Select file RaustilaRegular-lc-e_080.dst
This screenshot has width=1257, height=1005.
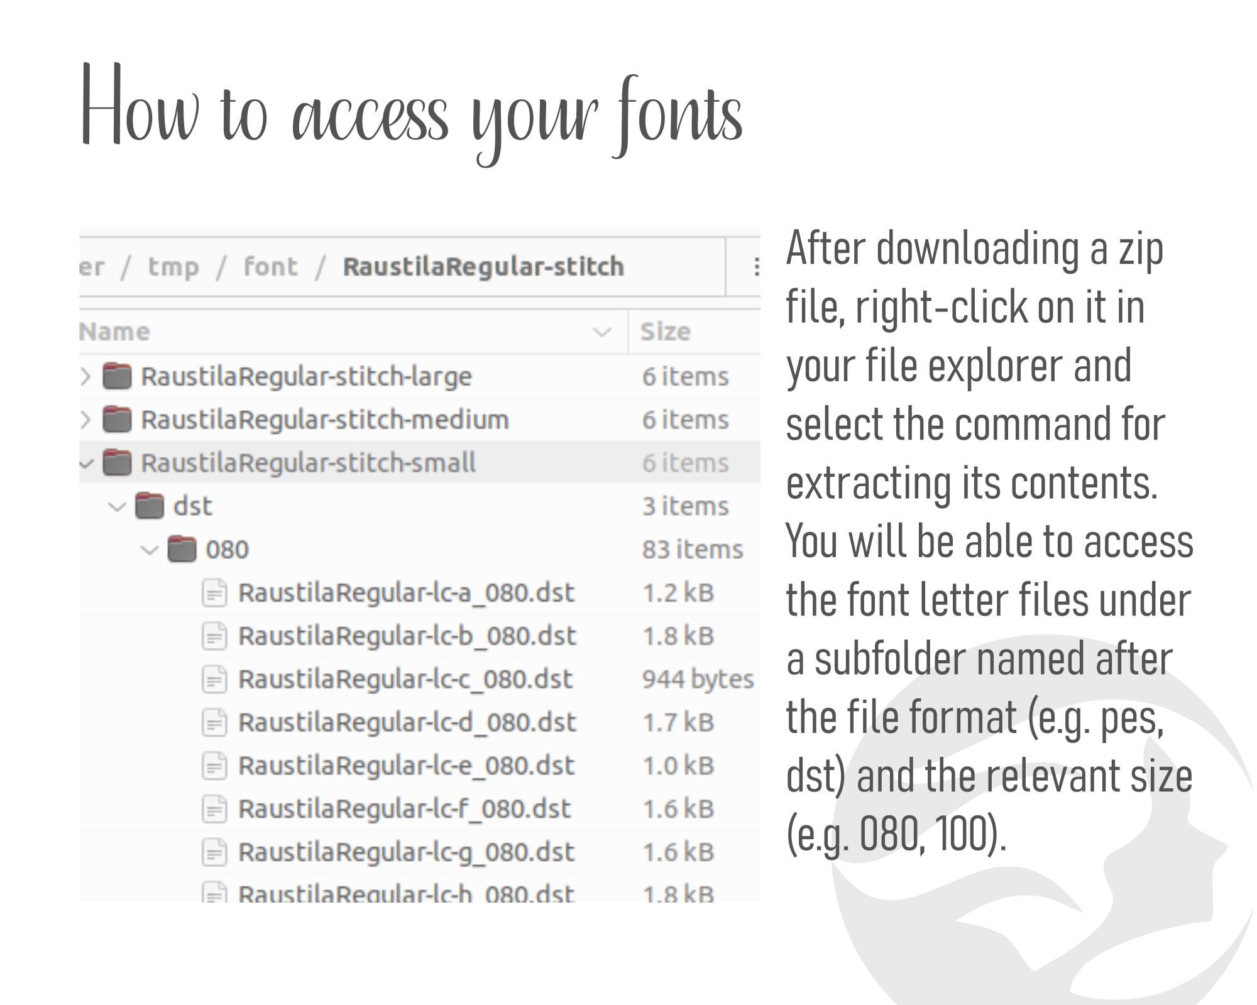click(406, 766)
